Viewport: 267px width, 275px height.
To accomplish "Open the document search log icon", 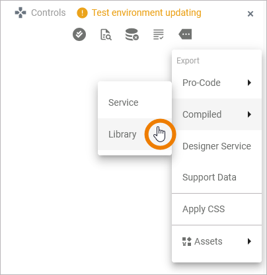I will (106, 34).
